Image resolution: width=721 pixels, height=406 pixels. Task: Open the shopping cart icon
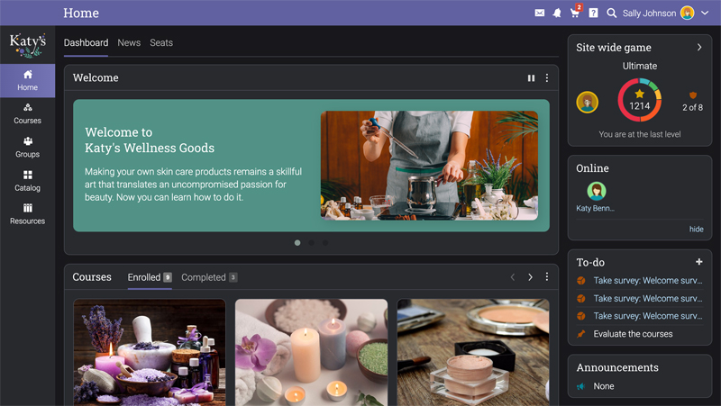click(575, 13)
